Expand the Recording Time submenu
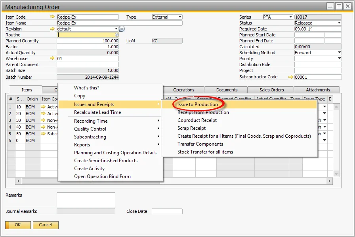 pyautogui.click(x=158, y=121)
